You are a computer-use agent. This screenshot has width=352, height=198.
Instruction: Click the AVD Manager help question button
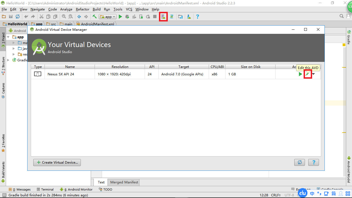click(313, 162)
